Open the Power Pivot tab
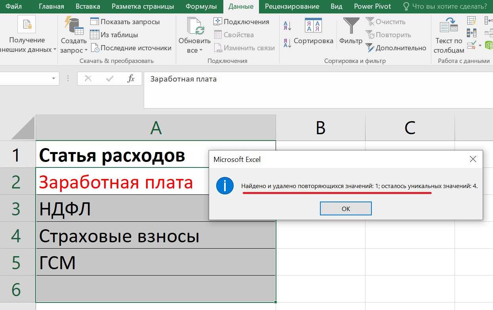 [x=372, y=6]
